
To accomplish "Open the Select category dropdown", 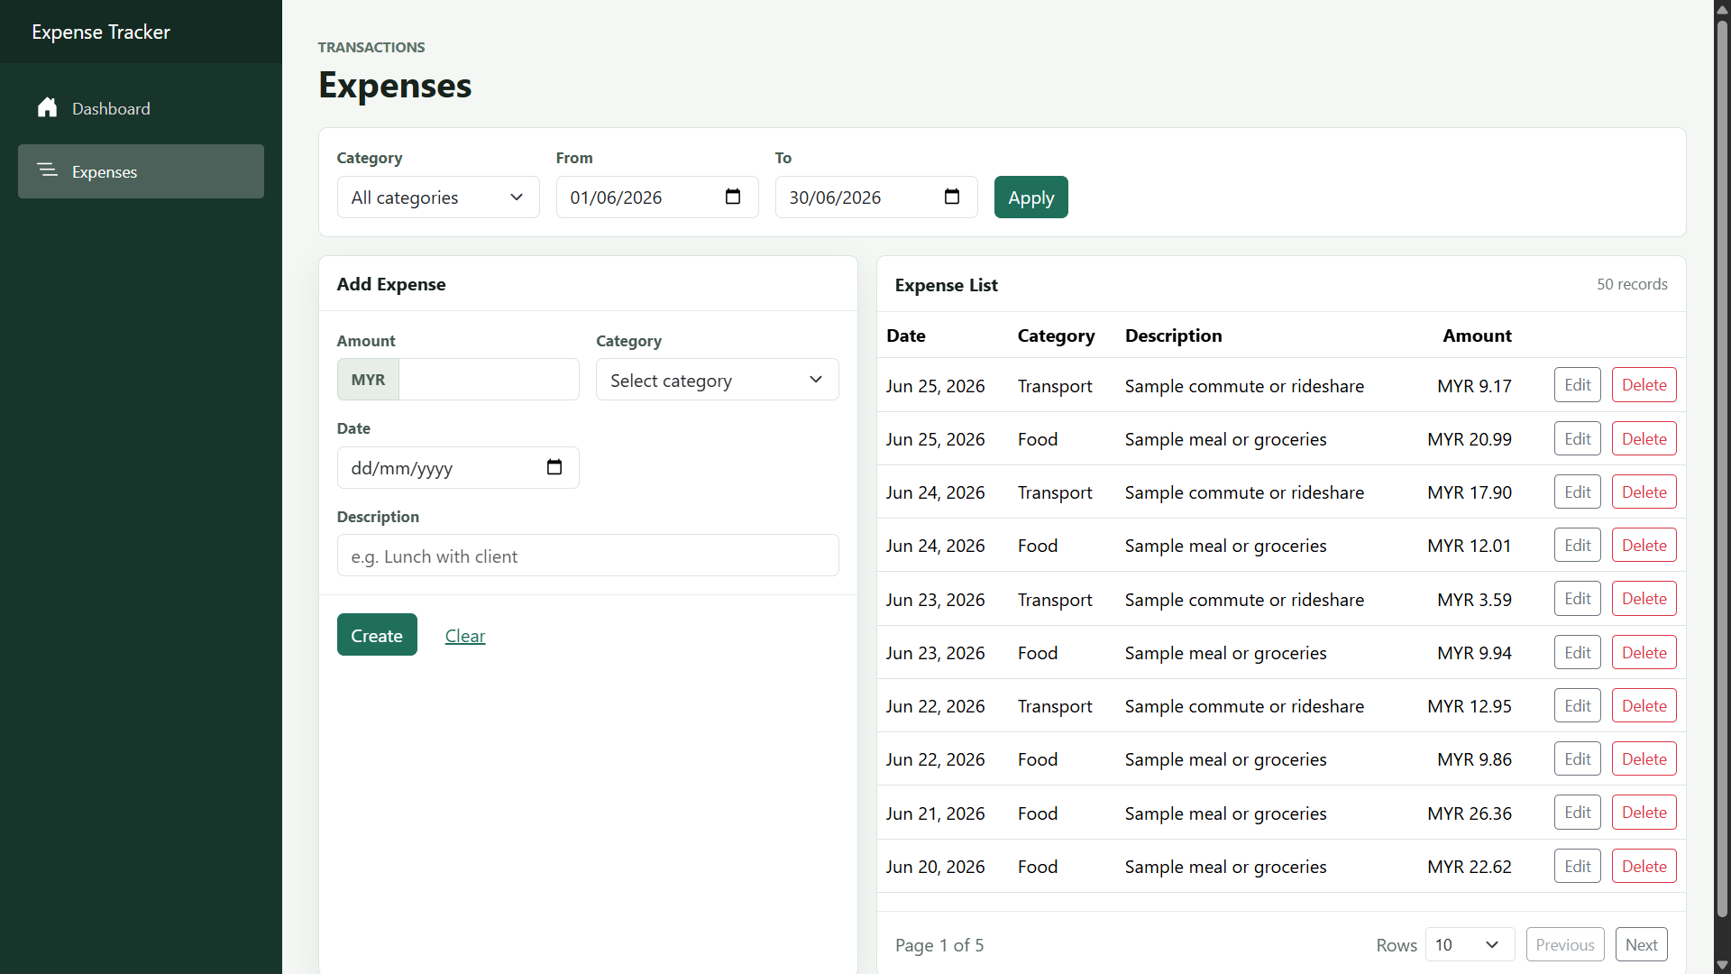I will click(x=718, y=380).
